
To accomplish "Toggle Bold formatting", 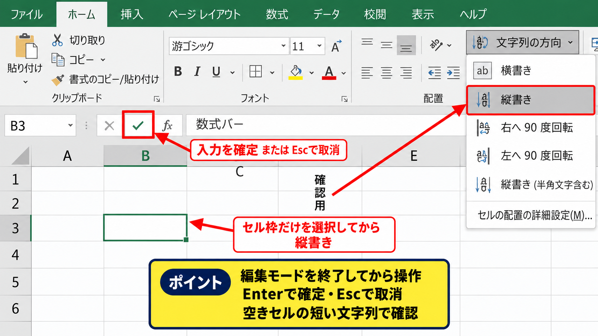I will coord(178,72).
